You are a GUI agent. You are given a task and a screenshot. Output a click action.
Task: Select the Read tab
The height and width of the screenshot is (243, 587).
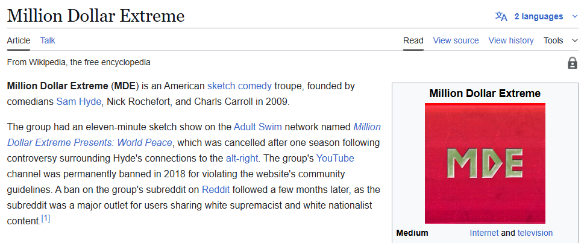point(413,40)
